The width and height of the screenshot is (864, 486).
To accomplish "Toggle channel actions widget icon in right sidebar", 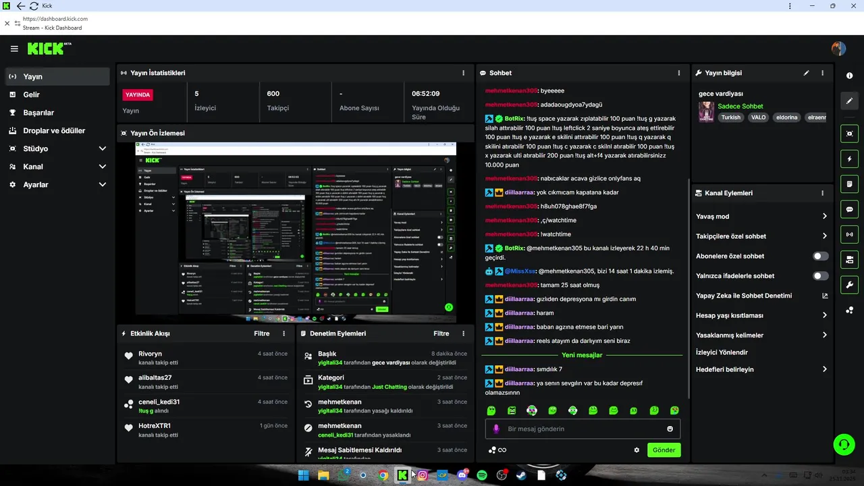I will (x=849, y=259).
